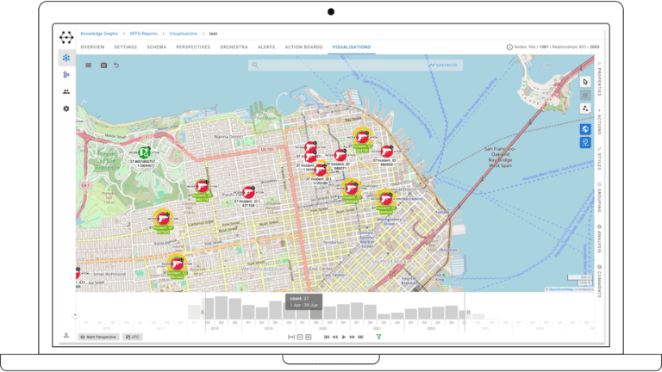Open the hamburger menu above the map
This screenshot has width=662, height=372.
click(89, 65)
